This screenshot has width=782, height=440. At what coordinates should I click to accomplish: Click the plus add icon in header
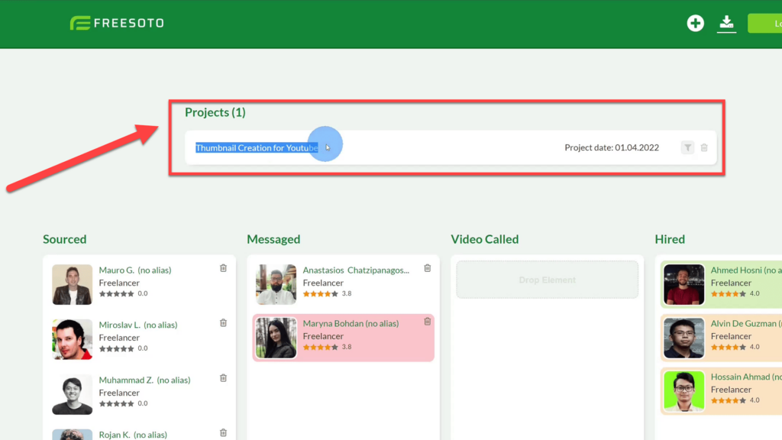(695, 23)
